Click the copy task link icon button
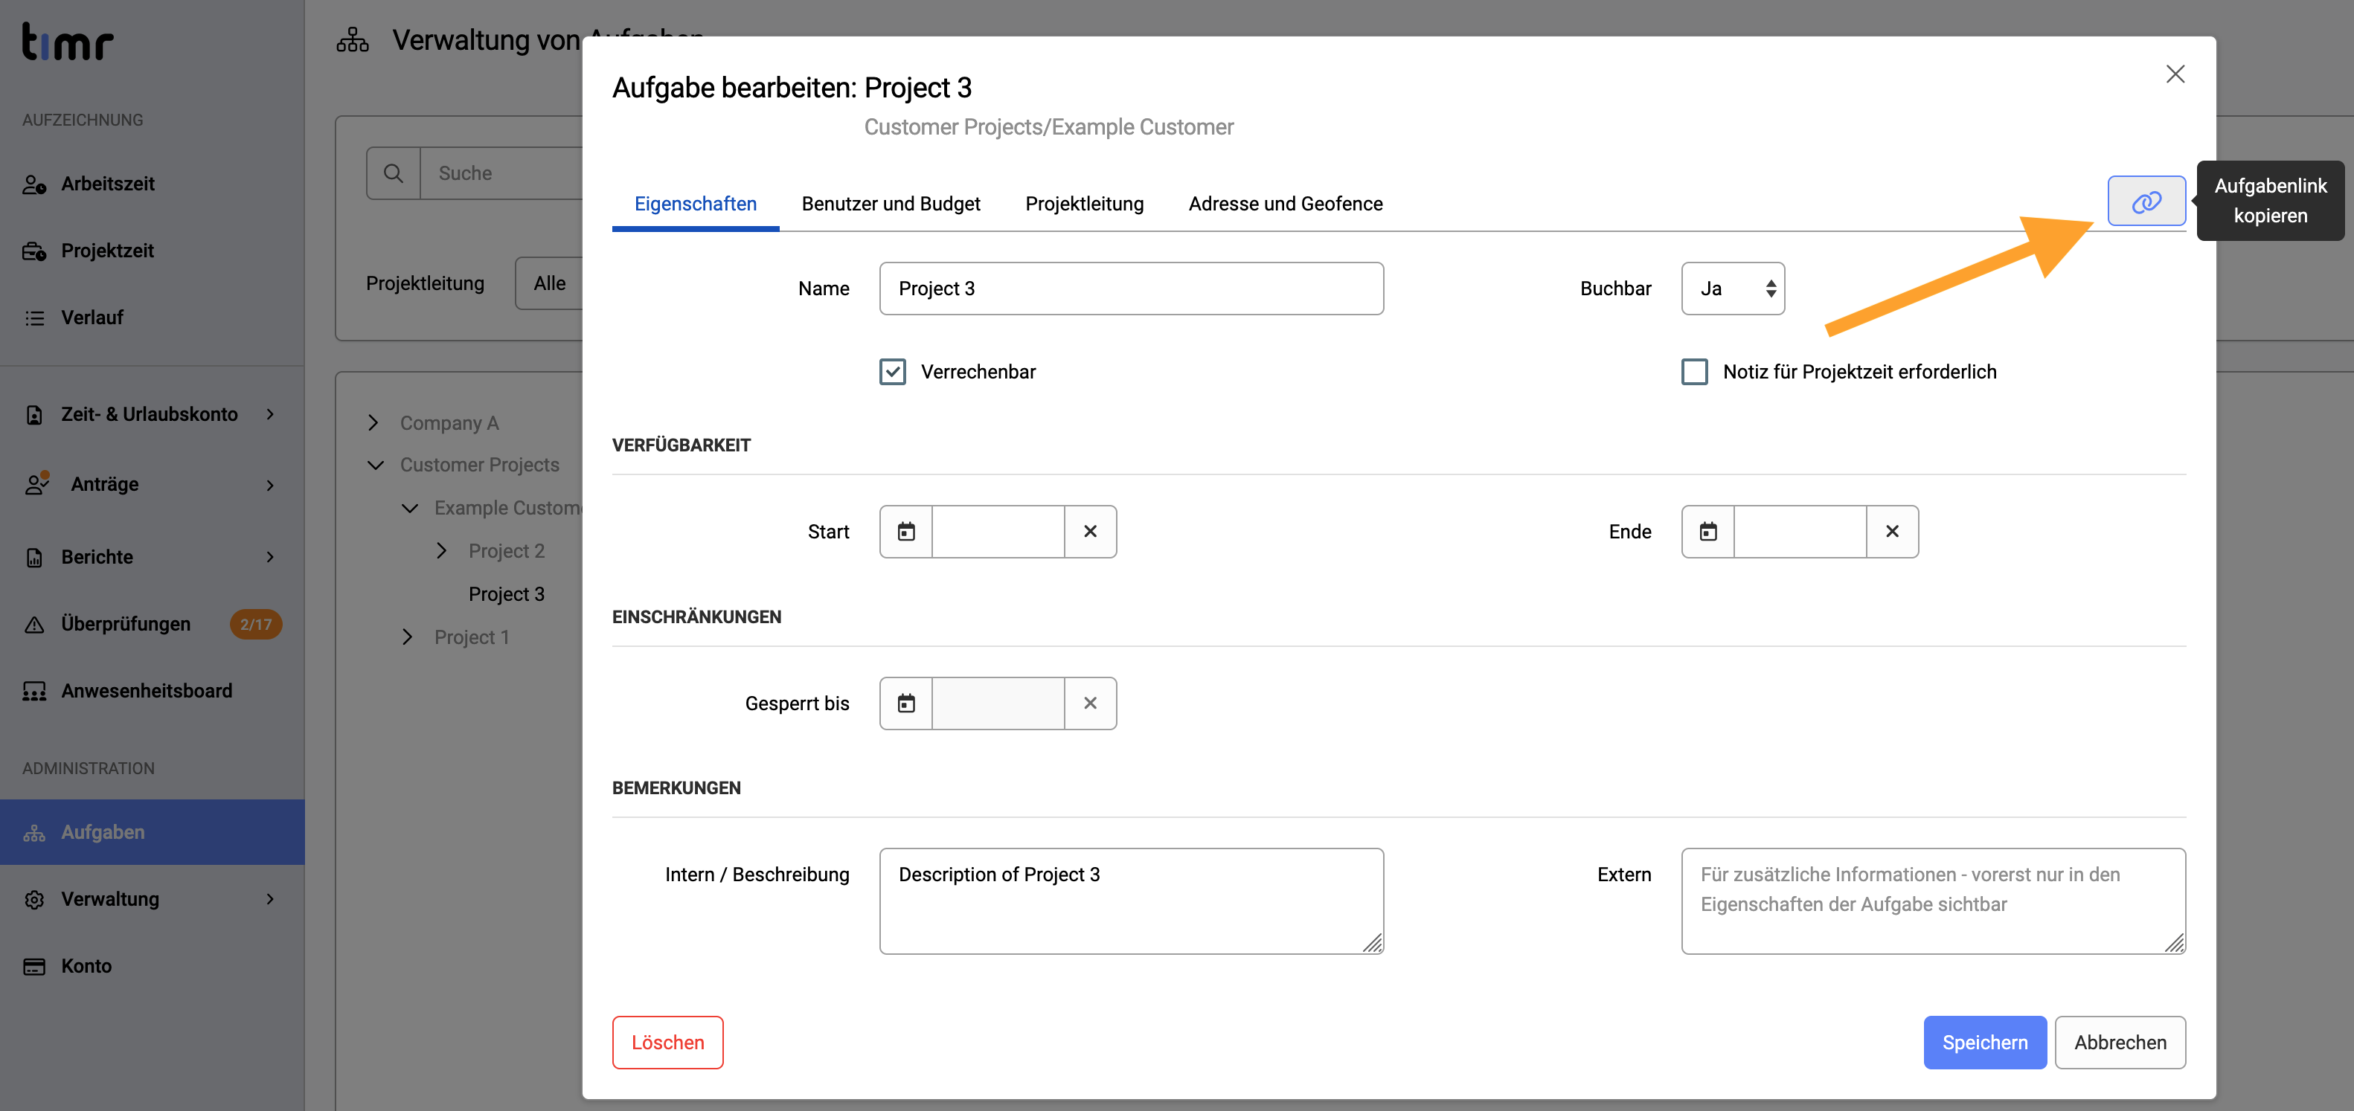This screenshot has width=2354, height=1111. pos(2146,201)
